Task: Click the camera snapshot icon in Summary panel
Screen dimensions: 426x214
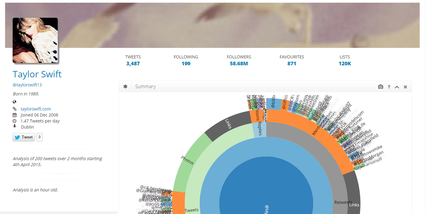Action: pyautogui.click(x=381, y=87)
